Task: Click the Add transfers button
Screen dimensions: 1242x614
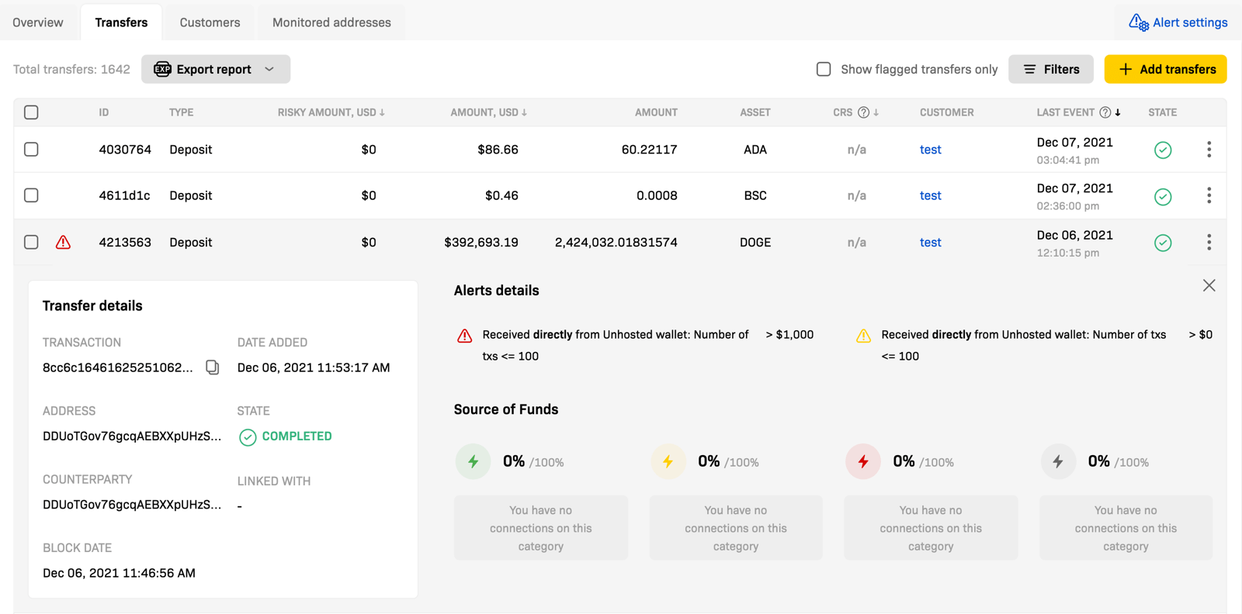Action: pyautogui.click(x=1165, y=69)
